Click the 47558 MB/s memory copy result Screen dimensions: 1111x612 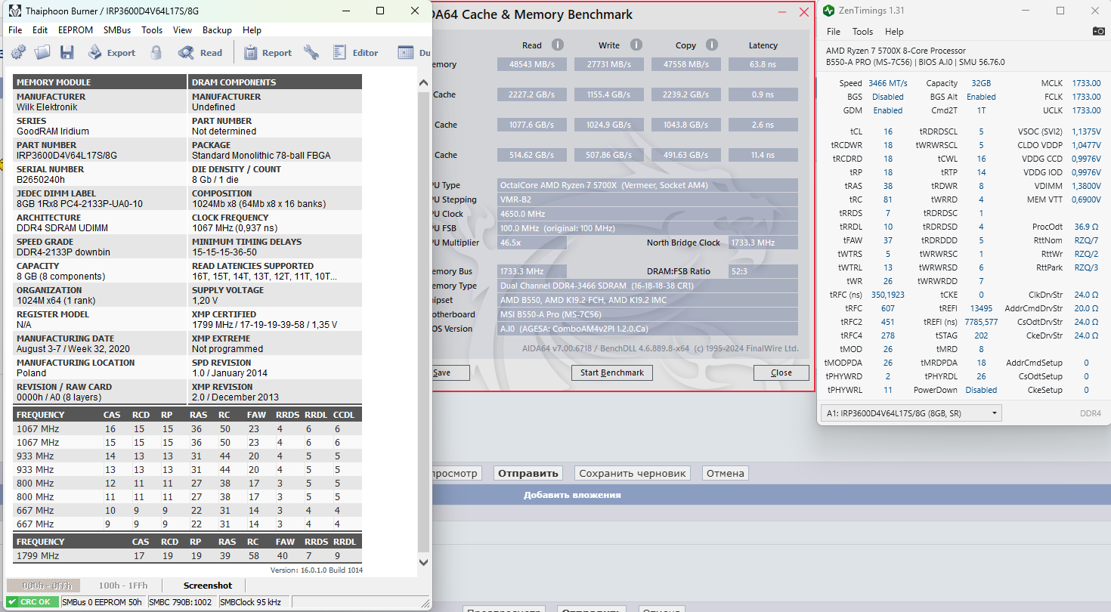click(x=686, y=65)
